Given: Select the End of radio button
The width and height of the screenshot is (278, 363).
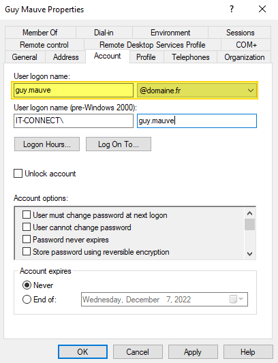Looking at the screenshot, I should 27,300.
